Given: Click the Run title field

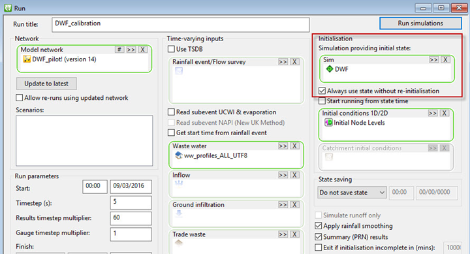Looking at the screenshot, I should [x=180, y=25].
